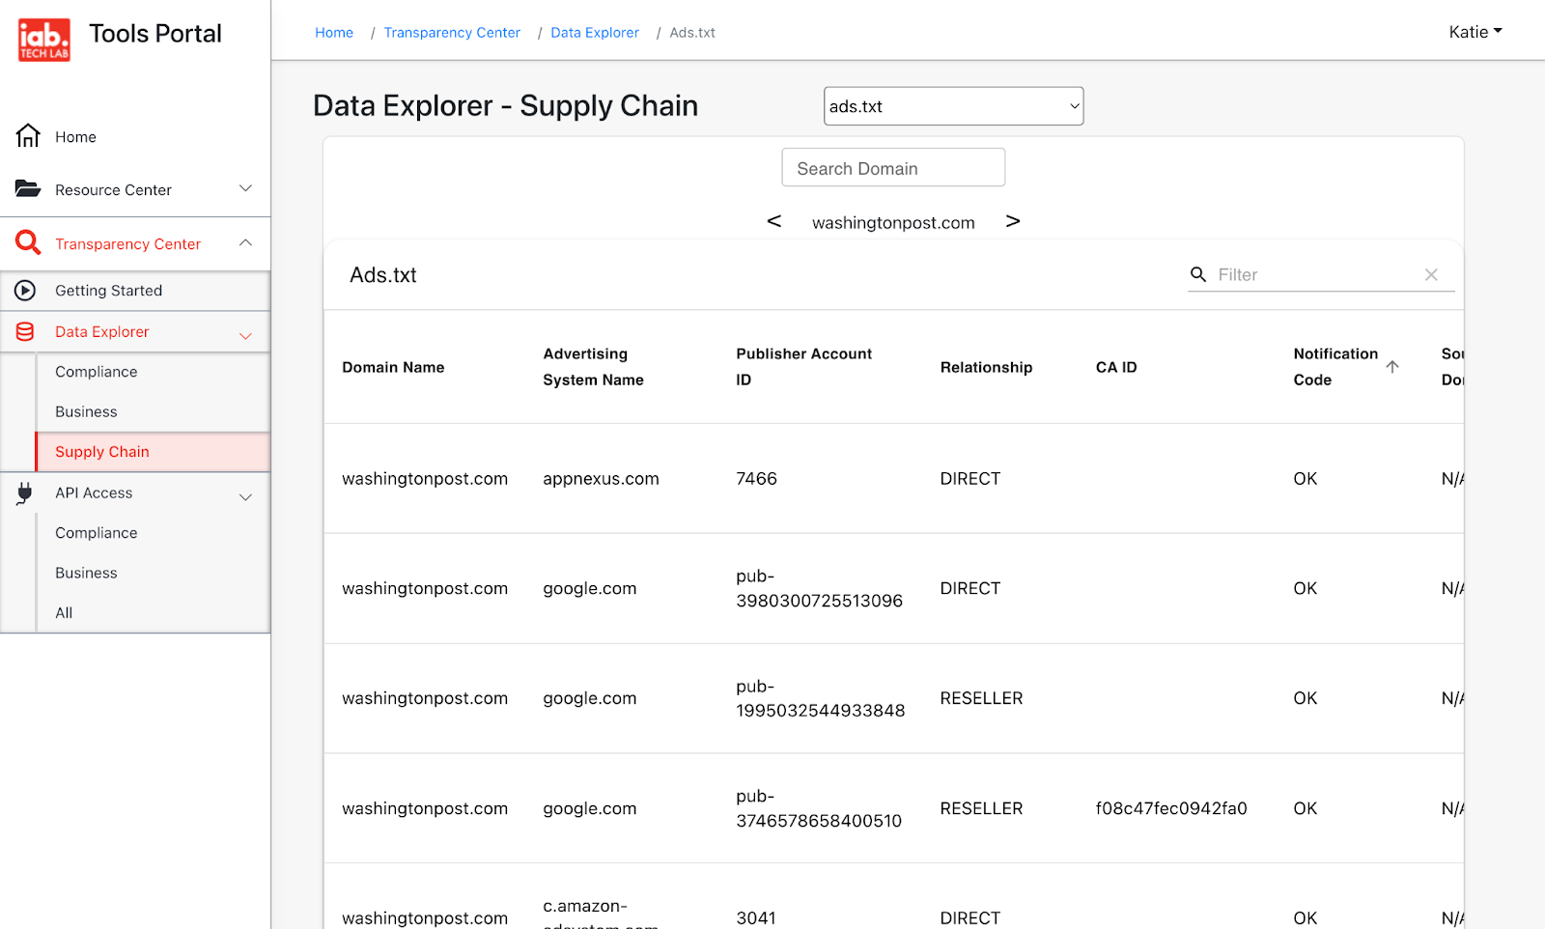Click the API Access plug icon

tap(25, 493)
